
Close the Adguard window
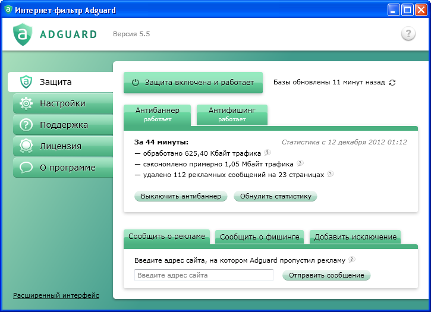pyautogui.click(x=421, y=10)
